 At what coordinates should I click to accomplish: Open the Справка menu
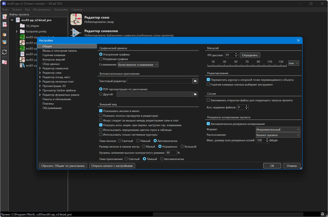pos(77,10)
